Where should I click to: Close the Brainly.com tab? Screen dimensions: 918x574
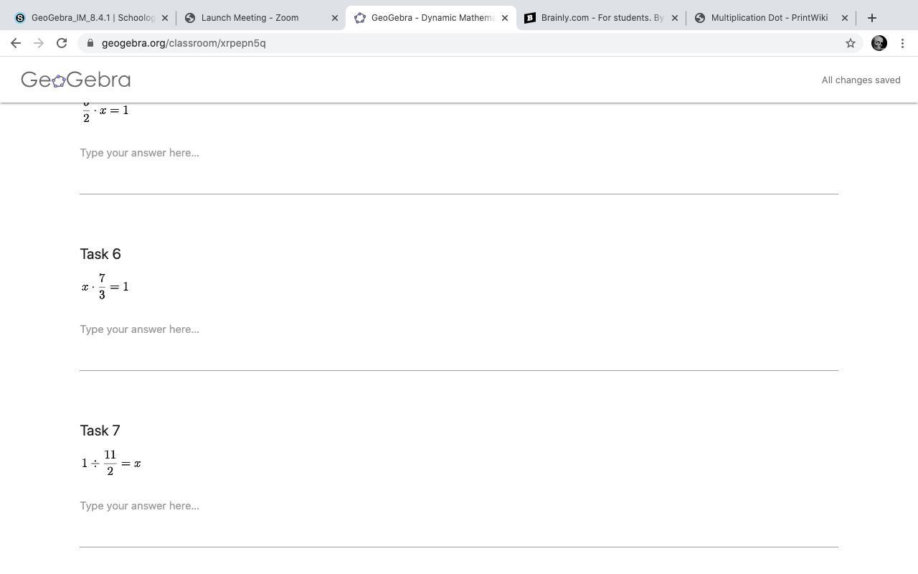tap(674, 18)
